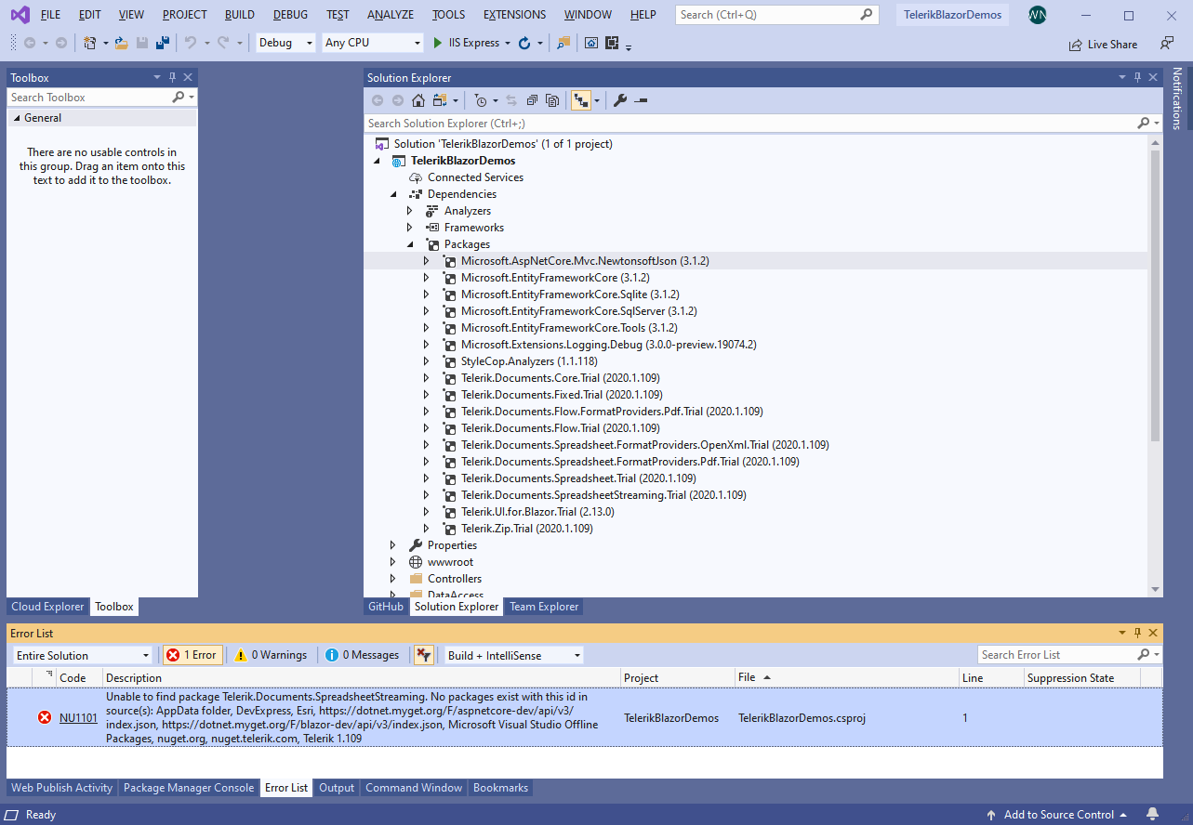
Task: Click the Preview Selected Items icon beside the wrench
Action: (x=641, y=100)
